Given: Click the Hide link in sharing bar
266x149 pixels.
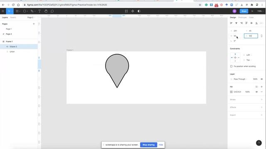Looking at the screenshot, I should (161, 145).
